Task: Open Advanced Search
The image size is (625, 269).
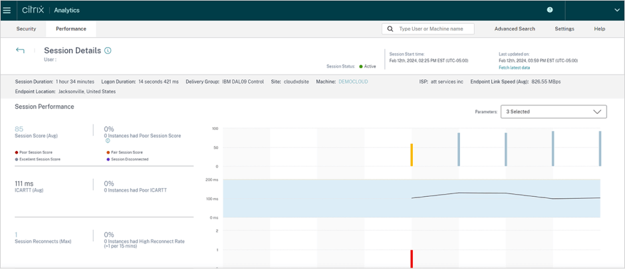Action: coord(515,29)
